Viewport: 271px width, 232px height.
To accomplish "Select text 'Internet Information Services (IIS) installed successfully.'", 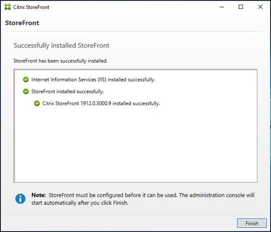I will [x=93, y=80].
